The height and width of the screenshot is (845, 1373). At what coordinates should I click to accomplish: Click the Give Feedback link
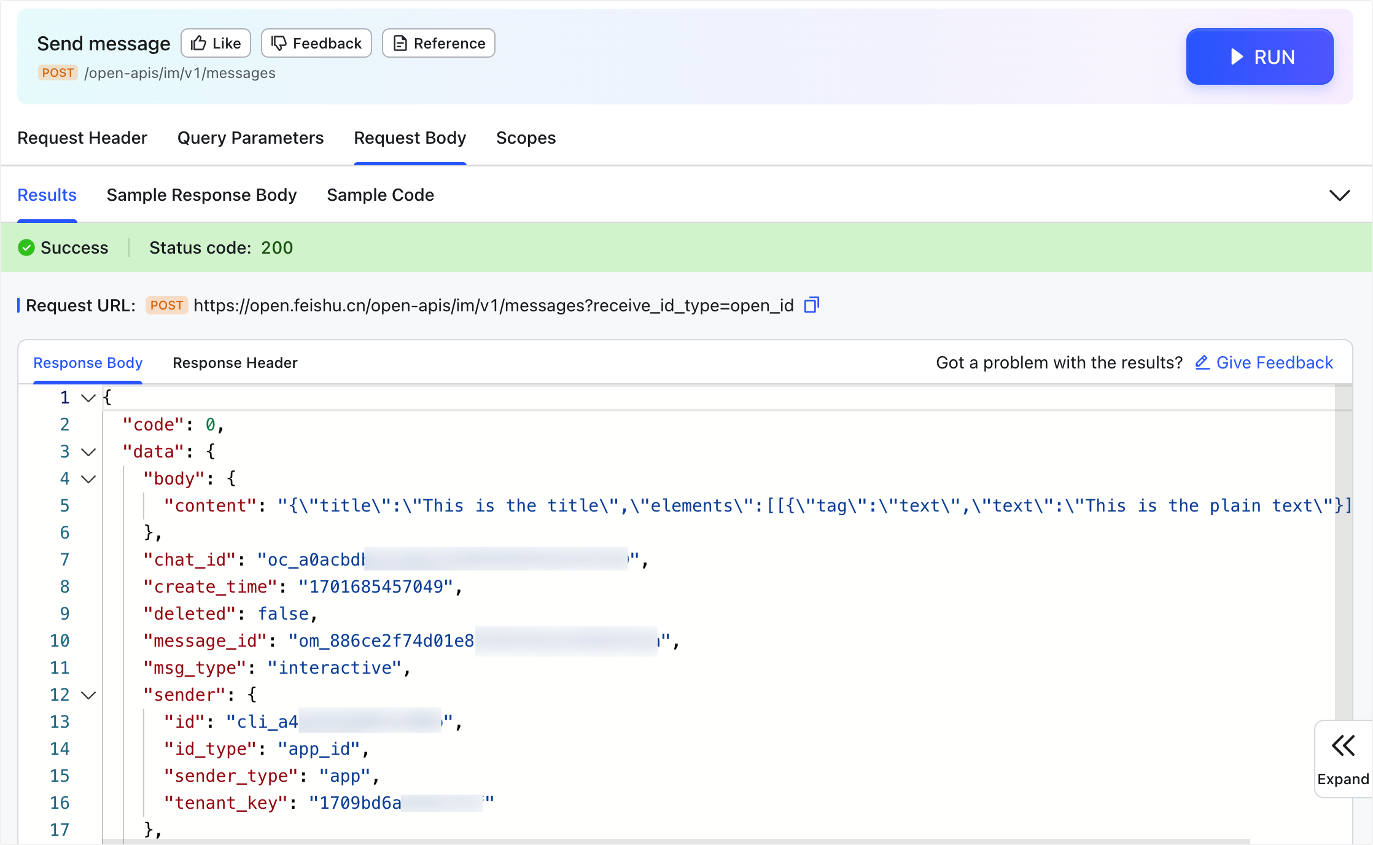[1264, 363]
